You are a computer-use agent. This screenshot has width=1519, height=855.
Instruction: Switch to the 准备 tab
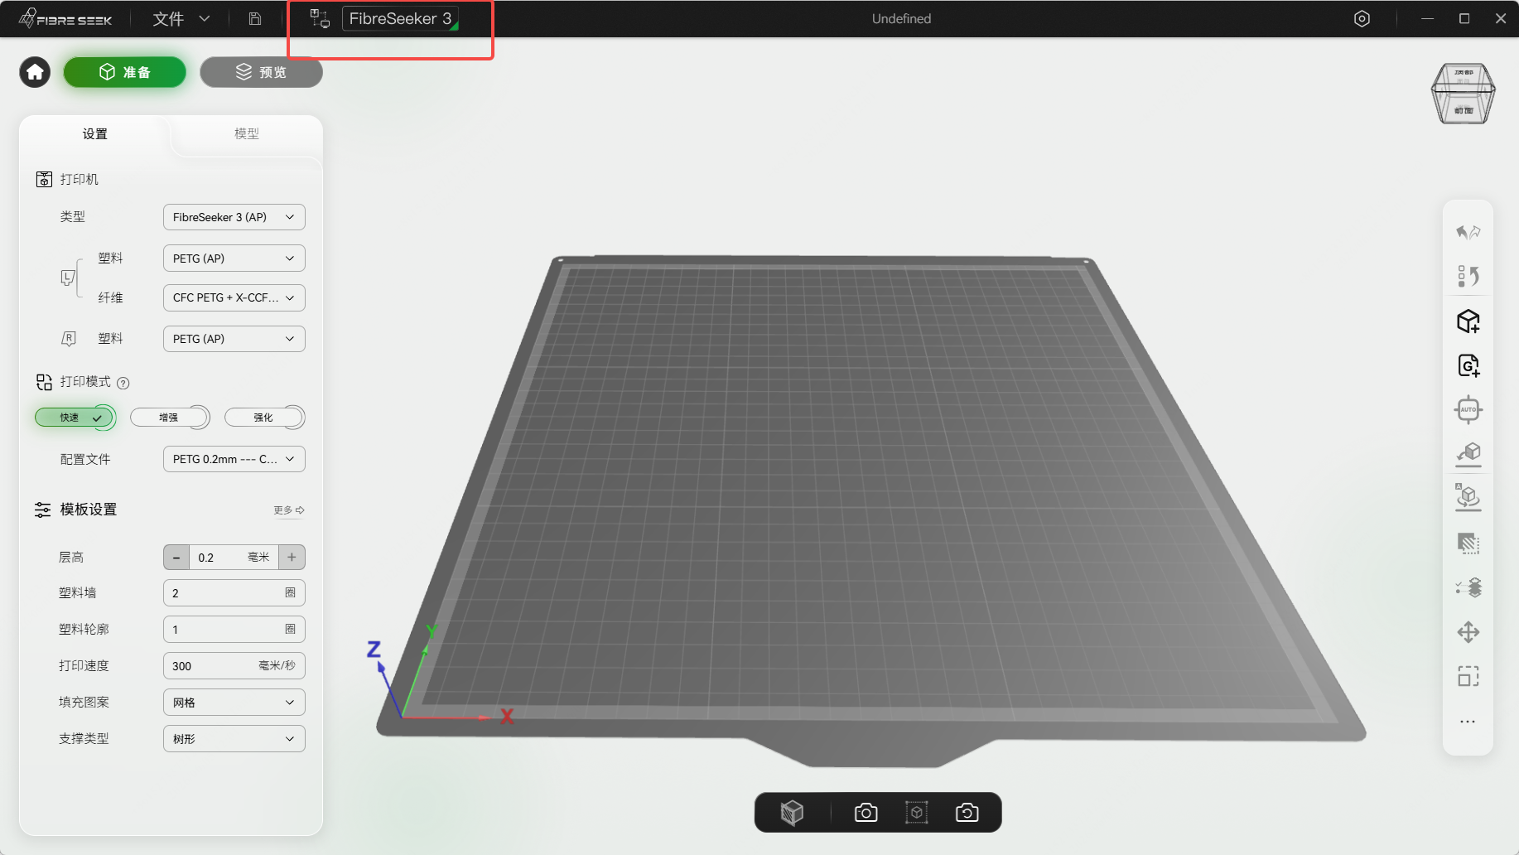click(x=125, y=72)
